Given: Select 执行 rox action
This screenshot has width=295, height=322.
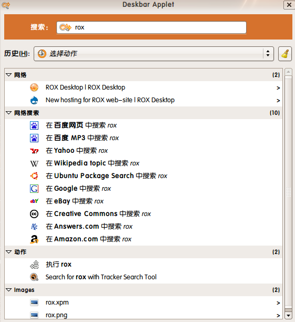Looking at the screenshot, I should 144,265.
